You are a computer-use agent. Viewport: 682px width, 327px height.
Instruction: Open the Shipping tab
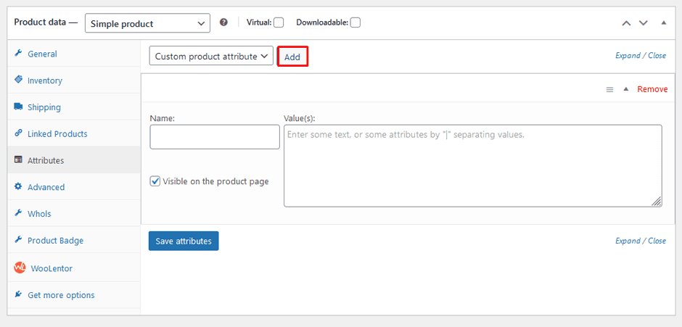pos(74,107)
